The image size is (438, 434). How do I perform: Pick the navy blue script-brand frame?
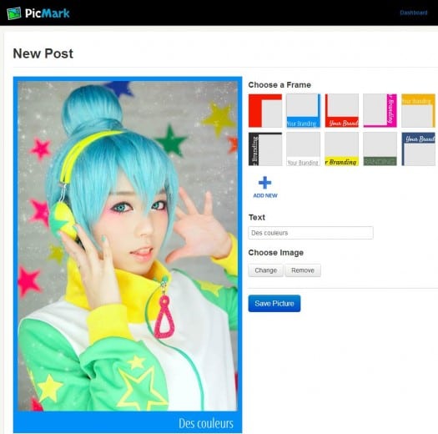418,149
